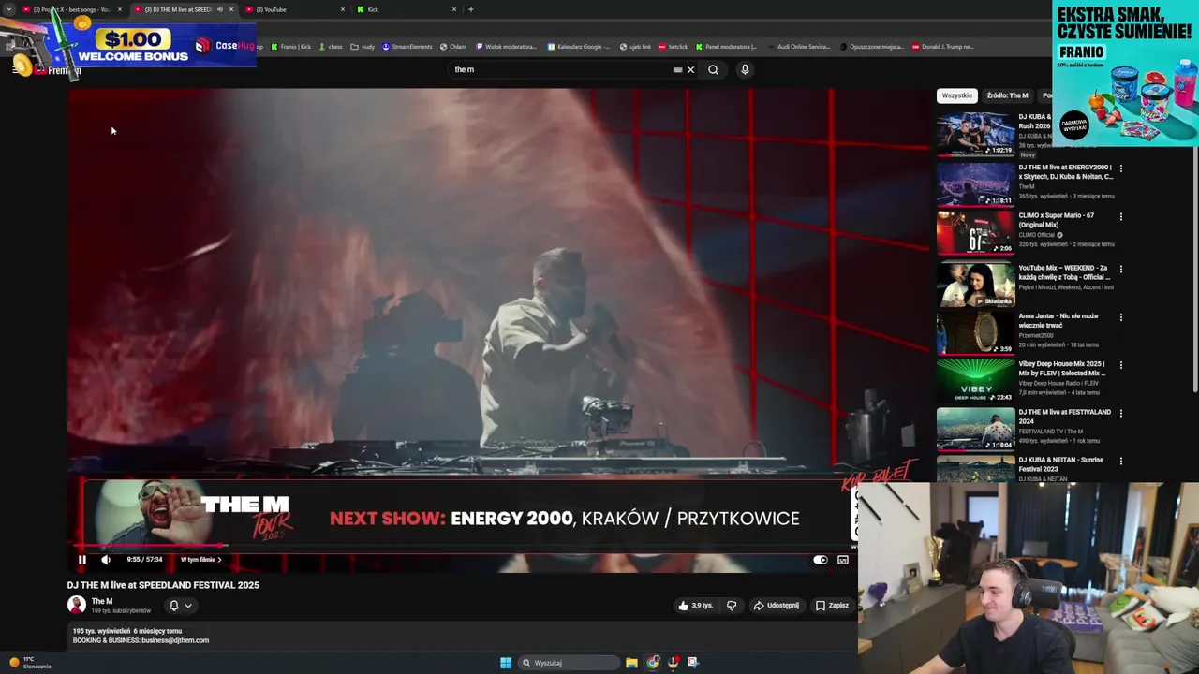Image resolution: width=1199 pixels, height=674 pixels.
Task: Click the Udostępnij share button
Action: pyautogui.click(x=777, y=606)
